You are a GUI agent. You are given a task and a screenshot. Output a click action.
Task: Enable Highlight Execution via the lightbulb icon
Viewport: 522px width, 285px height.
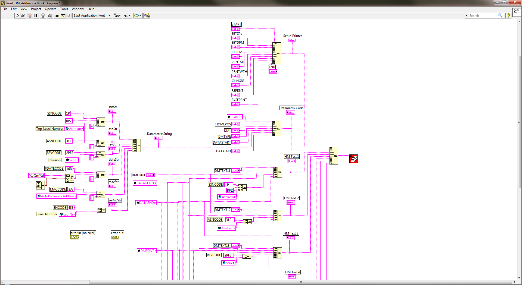43,15
